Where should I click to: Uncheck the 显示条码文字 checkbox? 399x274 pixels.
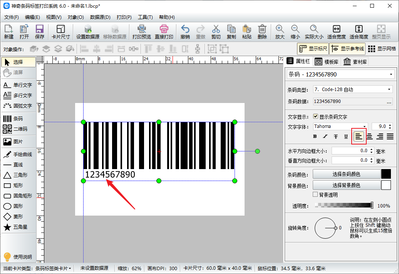(316, 116)
